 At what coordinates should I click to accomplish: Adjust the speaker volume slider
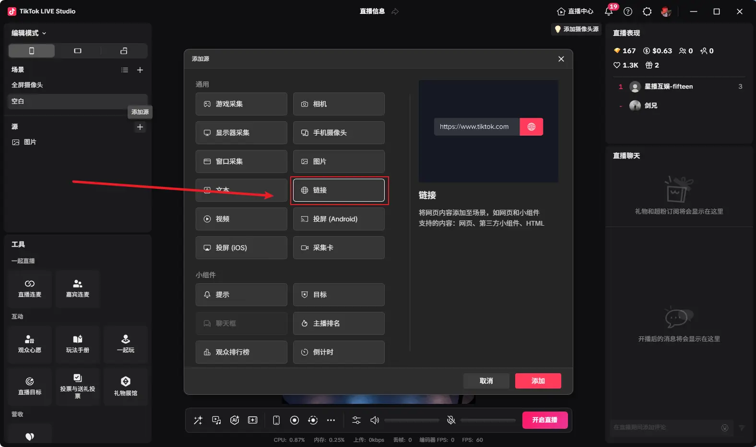click(x=412, y=420)
